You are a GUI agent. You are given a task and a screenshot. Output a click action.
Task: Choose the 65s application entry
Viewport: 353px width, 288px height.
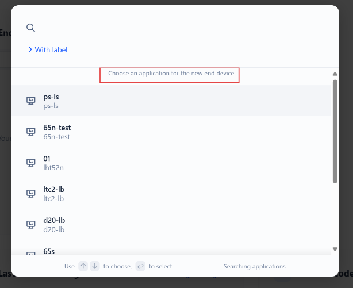171,248
